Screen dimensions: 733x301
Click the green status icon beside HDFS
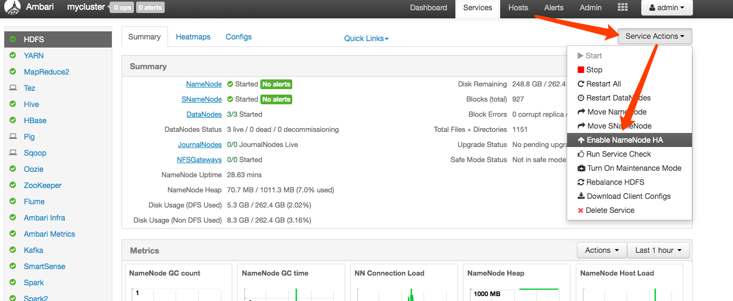pyautogui.click(x=13, y=39)
